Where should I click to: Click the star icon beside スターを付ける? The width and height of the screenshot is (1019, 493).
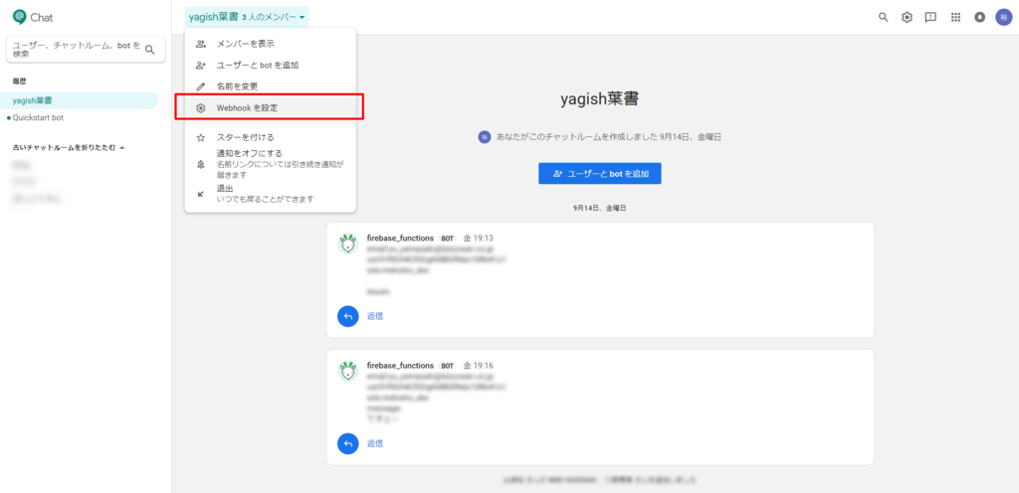tap(201, 137)
